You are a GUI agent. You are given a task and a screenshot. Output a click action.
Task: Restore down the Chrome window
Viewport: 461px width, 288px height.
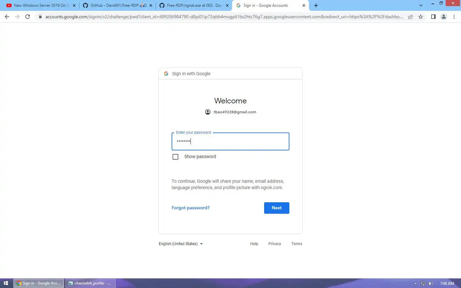click(441, 3)
